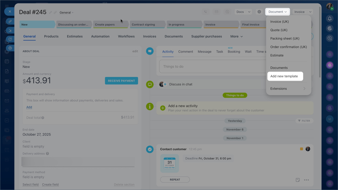The height and width of the screenshot is (190, 338).
Task: Click the green plus icon to add activity
Action: [163, 108]
